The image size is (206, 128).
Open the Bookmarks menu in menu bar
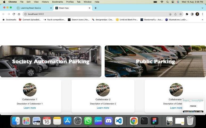coord(57,2)
